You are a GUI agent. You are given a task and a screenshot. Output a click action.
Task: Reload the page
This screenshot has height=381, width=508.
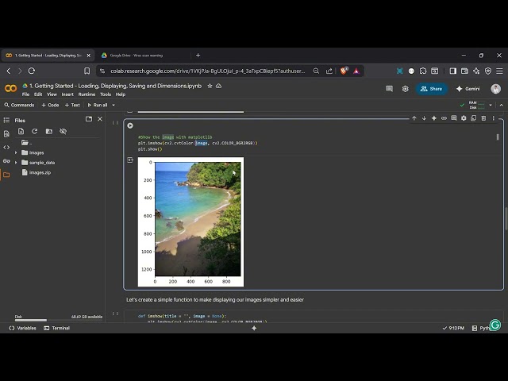(32, 71)
